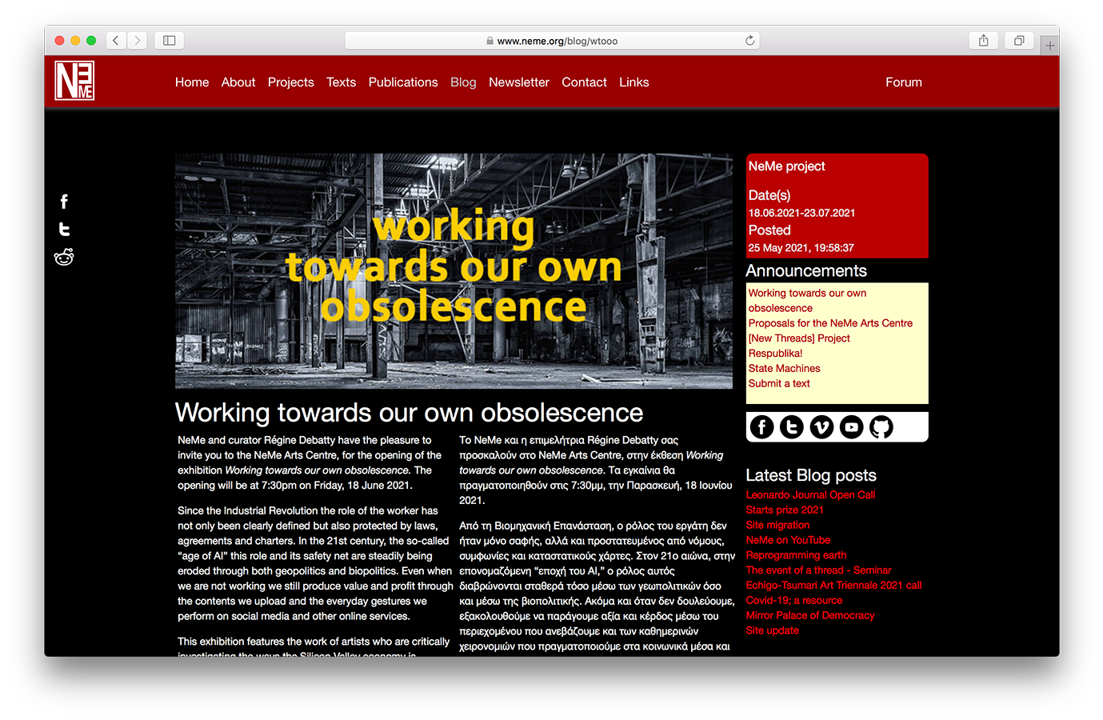1103x720 pixels.
Task: Click the exhibition banner image
Action: (454, 270)
